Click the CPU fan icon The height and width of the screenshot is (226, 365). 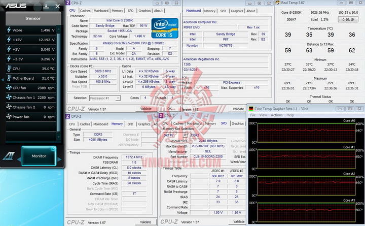[x=9, y=88]
